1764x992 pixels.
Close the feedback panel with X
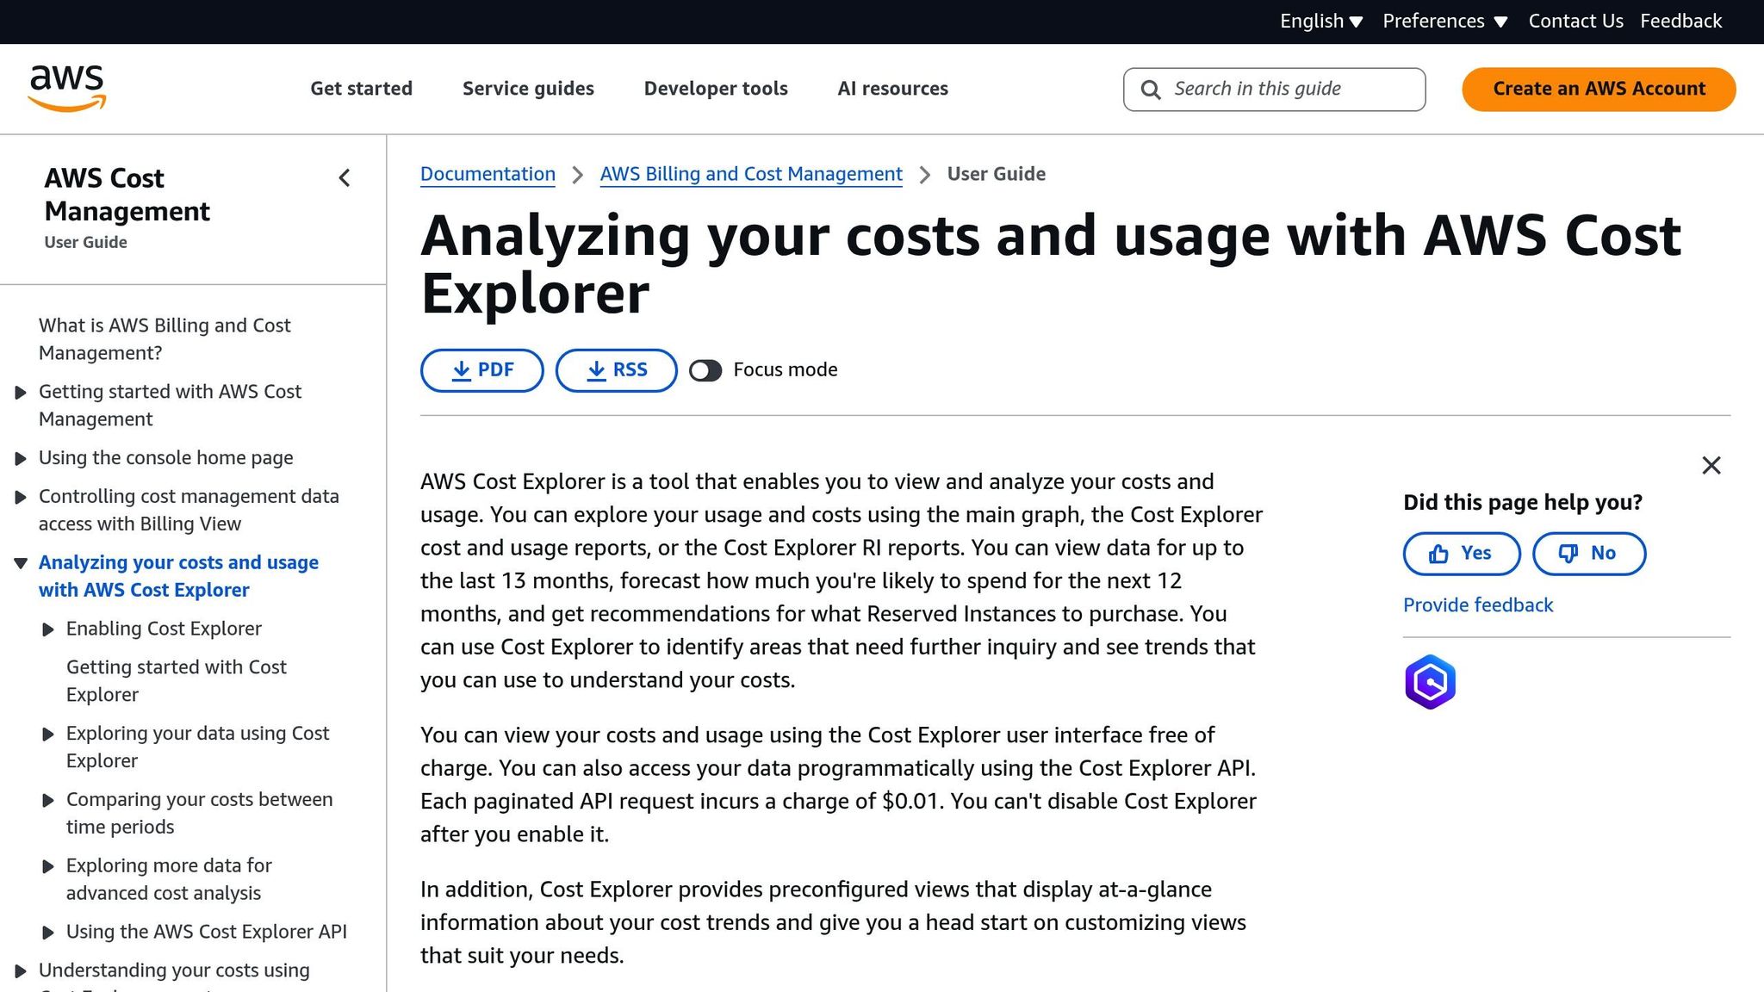pos(1711,466)
